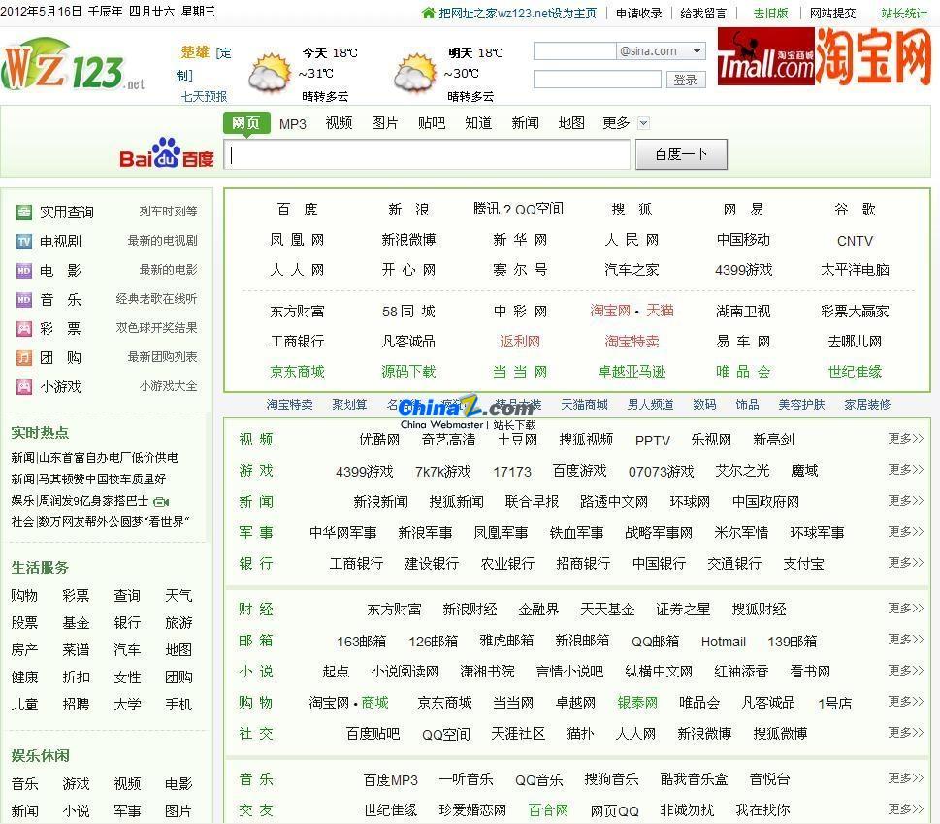The image size is (940, 824).
Task: Open 招聘 under 生活服务
Action: 76,704
